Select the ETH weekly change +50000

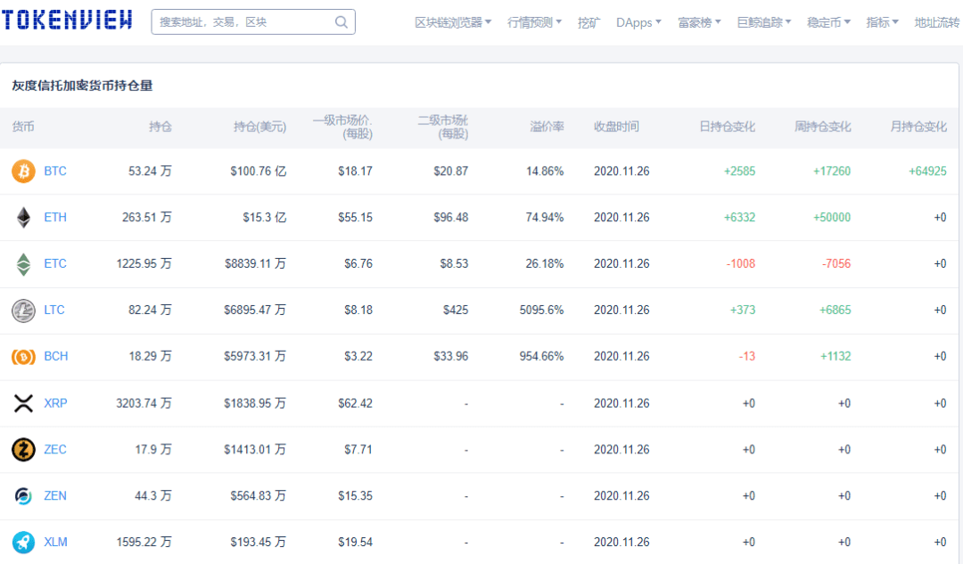pyautogui.click(x=832, y=218)
